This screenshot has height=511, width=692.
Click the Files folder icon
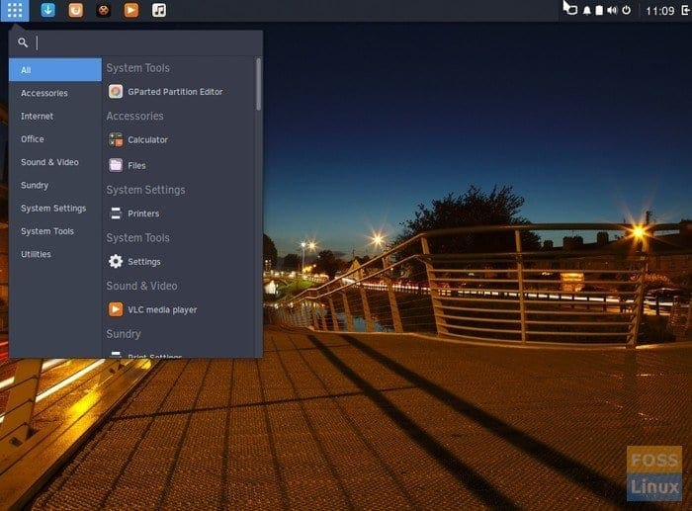point(116,165)
